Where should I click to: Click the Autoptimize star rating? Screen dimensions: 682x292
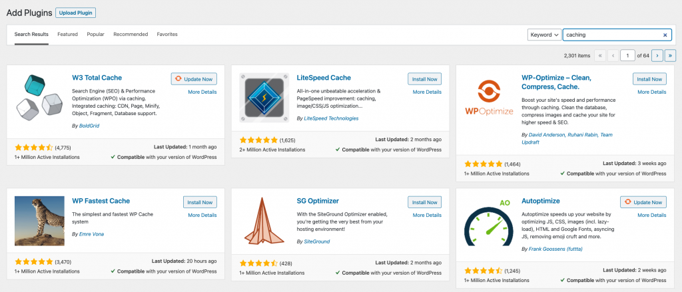pyautogui.click(x=484, y=270)
